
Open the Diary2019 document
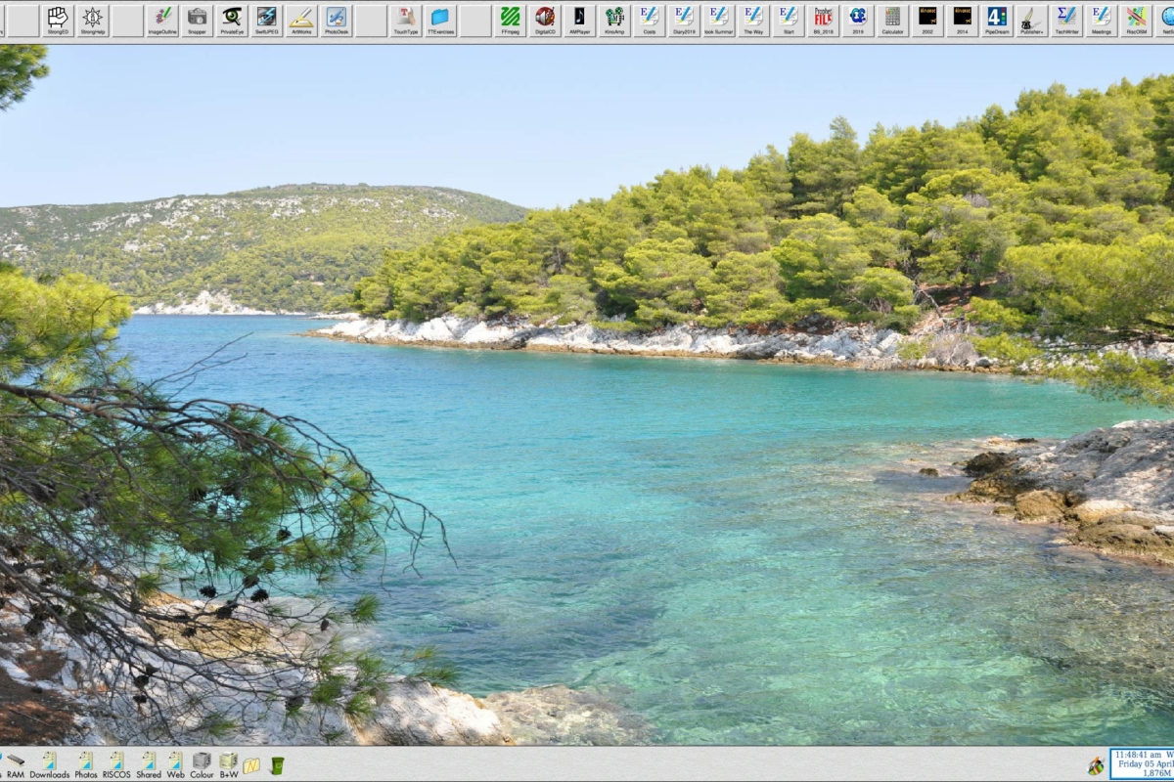click(684, 21)
